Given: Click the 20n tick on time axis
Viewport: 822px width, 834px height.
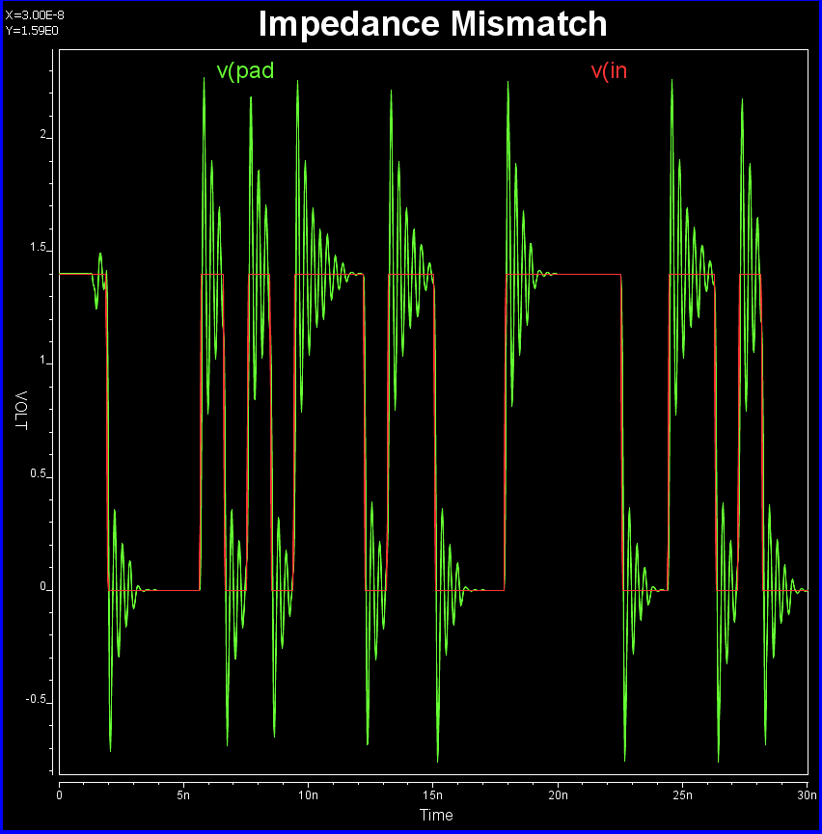Looking at the screenshot, I should [558, 794].
